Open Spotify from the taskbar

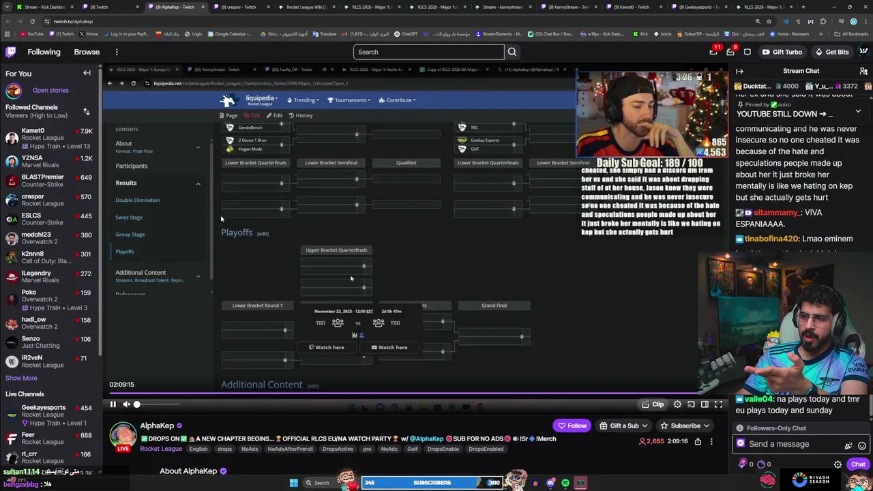pyautogui.click(x=565, y=483)
